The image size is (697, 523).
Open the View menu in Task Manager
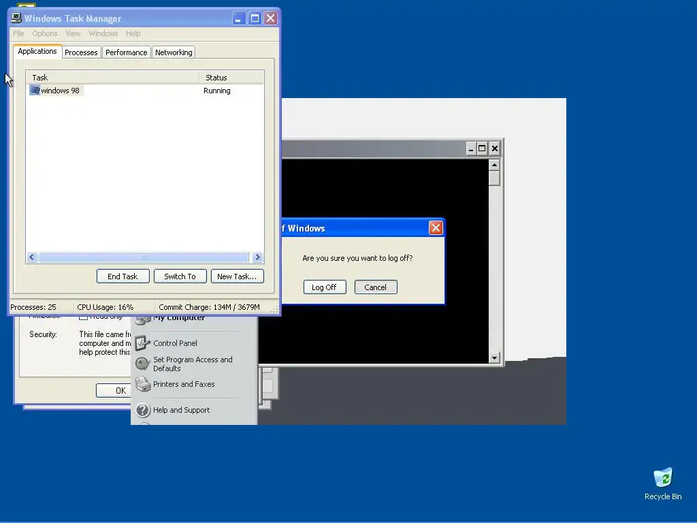click(x=73, y=33)
